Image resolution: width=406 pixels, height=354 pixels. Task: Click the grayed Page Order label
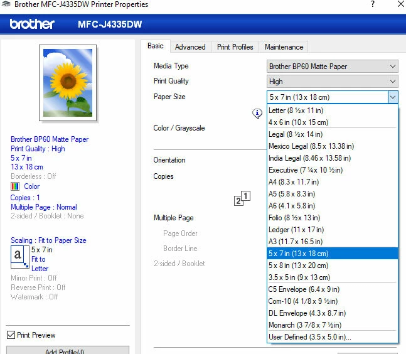coord(180,233)
